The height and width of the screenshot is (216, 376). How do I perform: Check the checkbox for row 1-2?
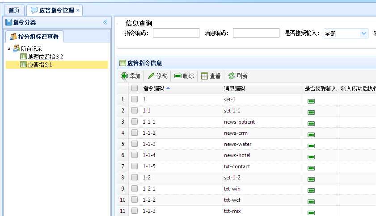pos(135,177)
